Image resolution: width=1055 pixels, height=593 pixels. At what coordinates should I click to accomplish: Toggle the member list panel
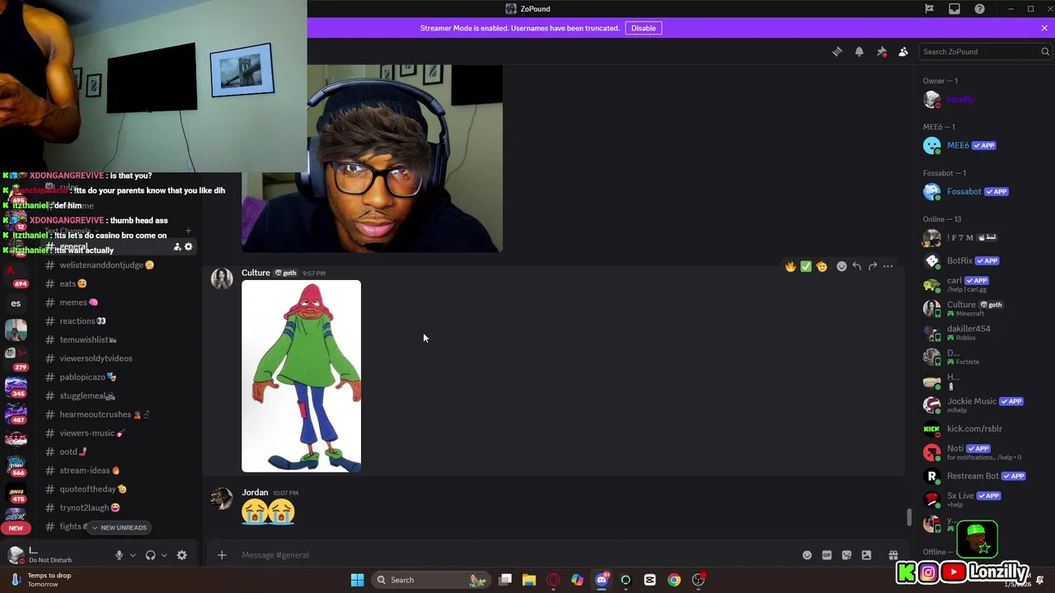903,52
